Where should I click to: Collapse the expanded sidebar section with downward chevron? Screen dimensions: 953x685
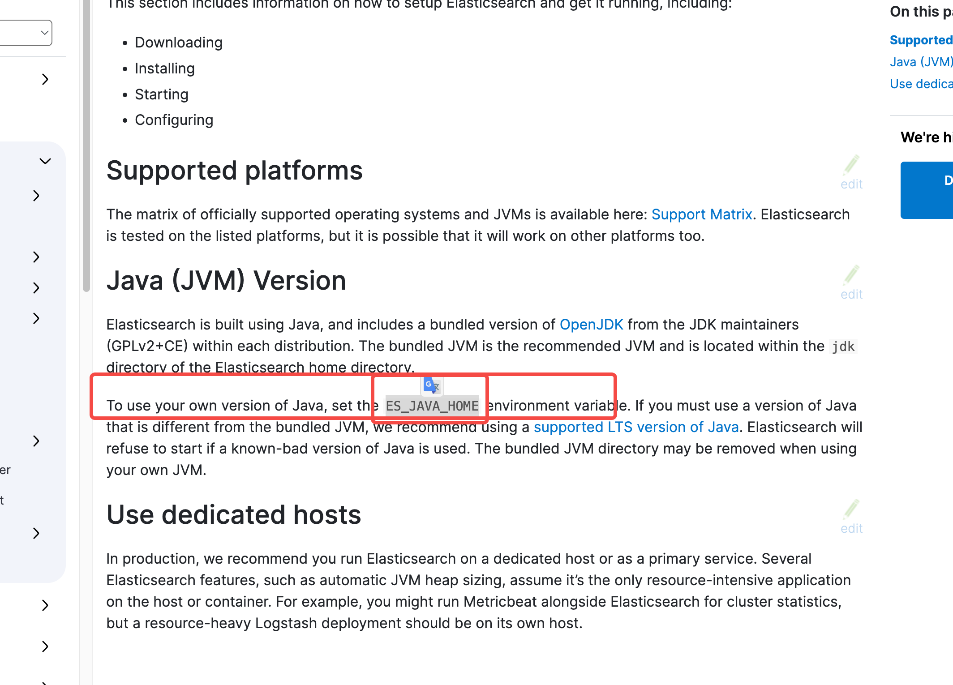[x=45, y=161]
